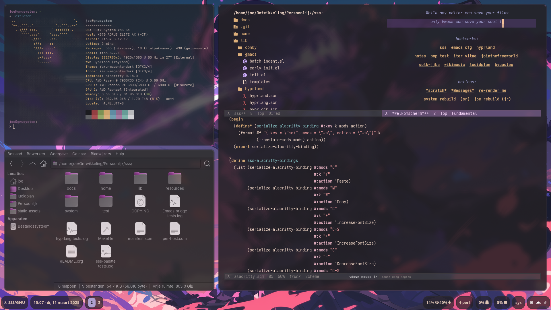
Task: Click the clock showing 15:07 date
Action: coord(56,303)
